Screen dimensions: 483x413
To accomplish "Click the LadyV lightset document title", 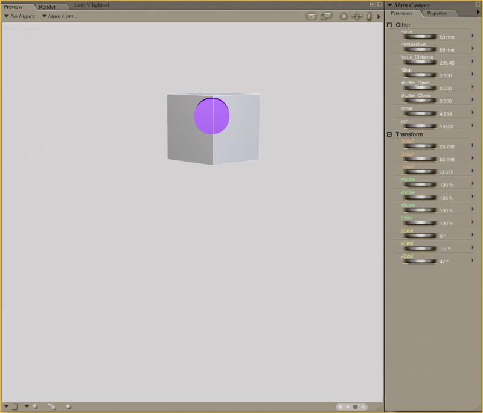I will (x=92, y=5).
